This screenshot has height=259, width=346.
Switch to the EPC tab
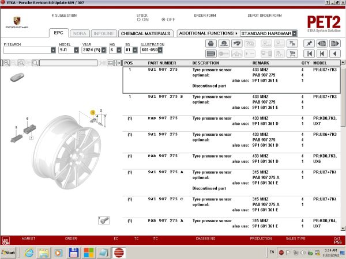[58, 33]
